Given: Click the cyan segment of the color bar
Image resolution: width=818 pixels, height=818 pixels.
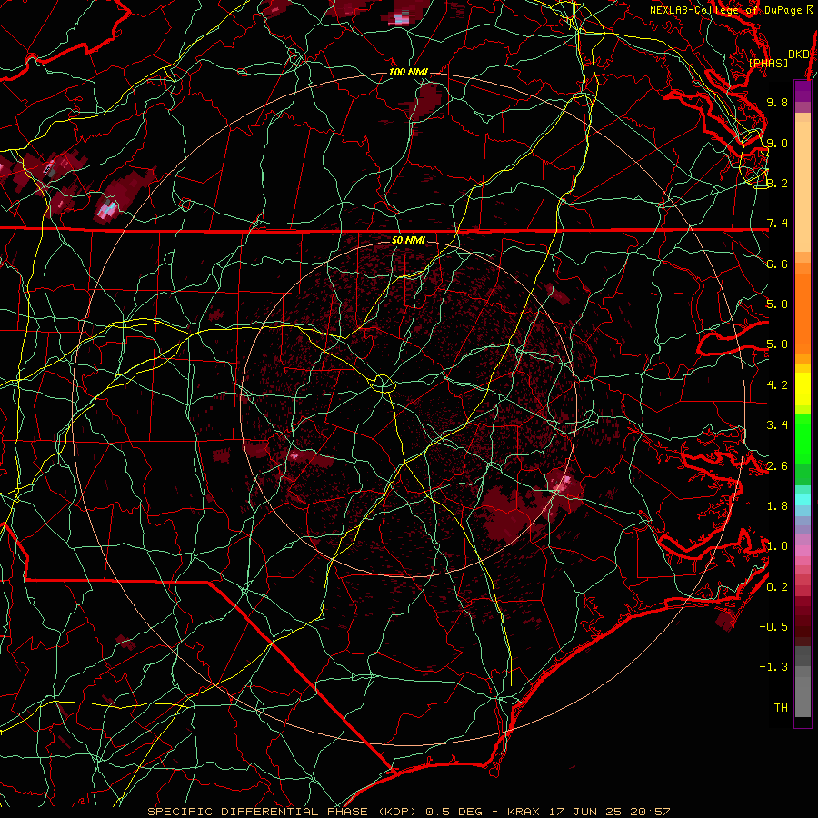Looking at the screenshot, I should click(803, 500).
